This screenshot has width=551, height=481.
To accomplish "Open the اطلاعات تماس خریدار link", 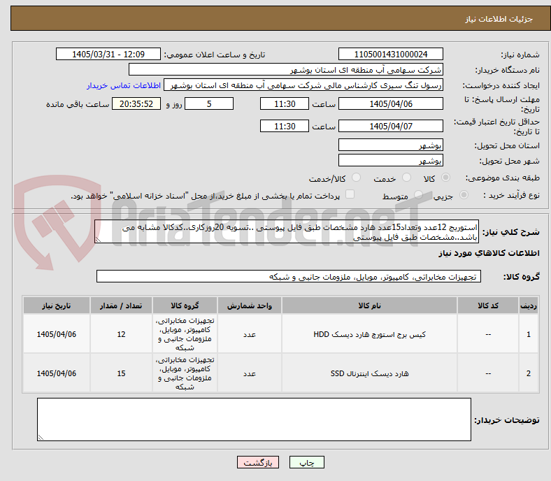I will click(x=124, y=85).
